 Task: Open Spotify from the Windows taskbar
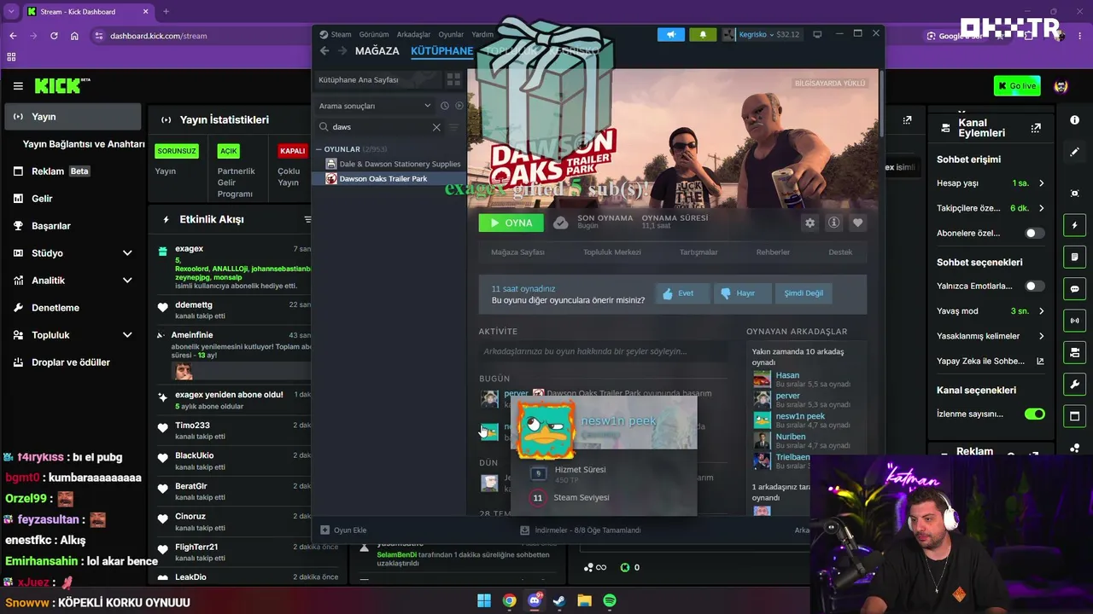(610, 600)
